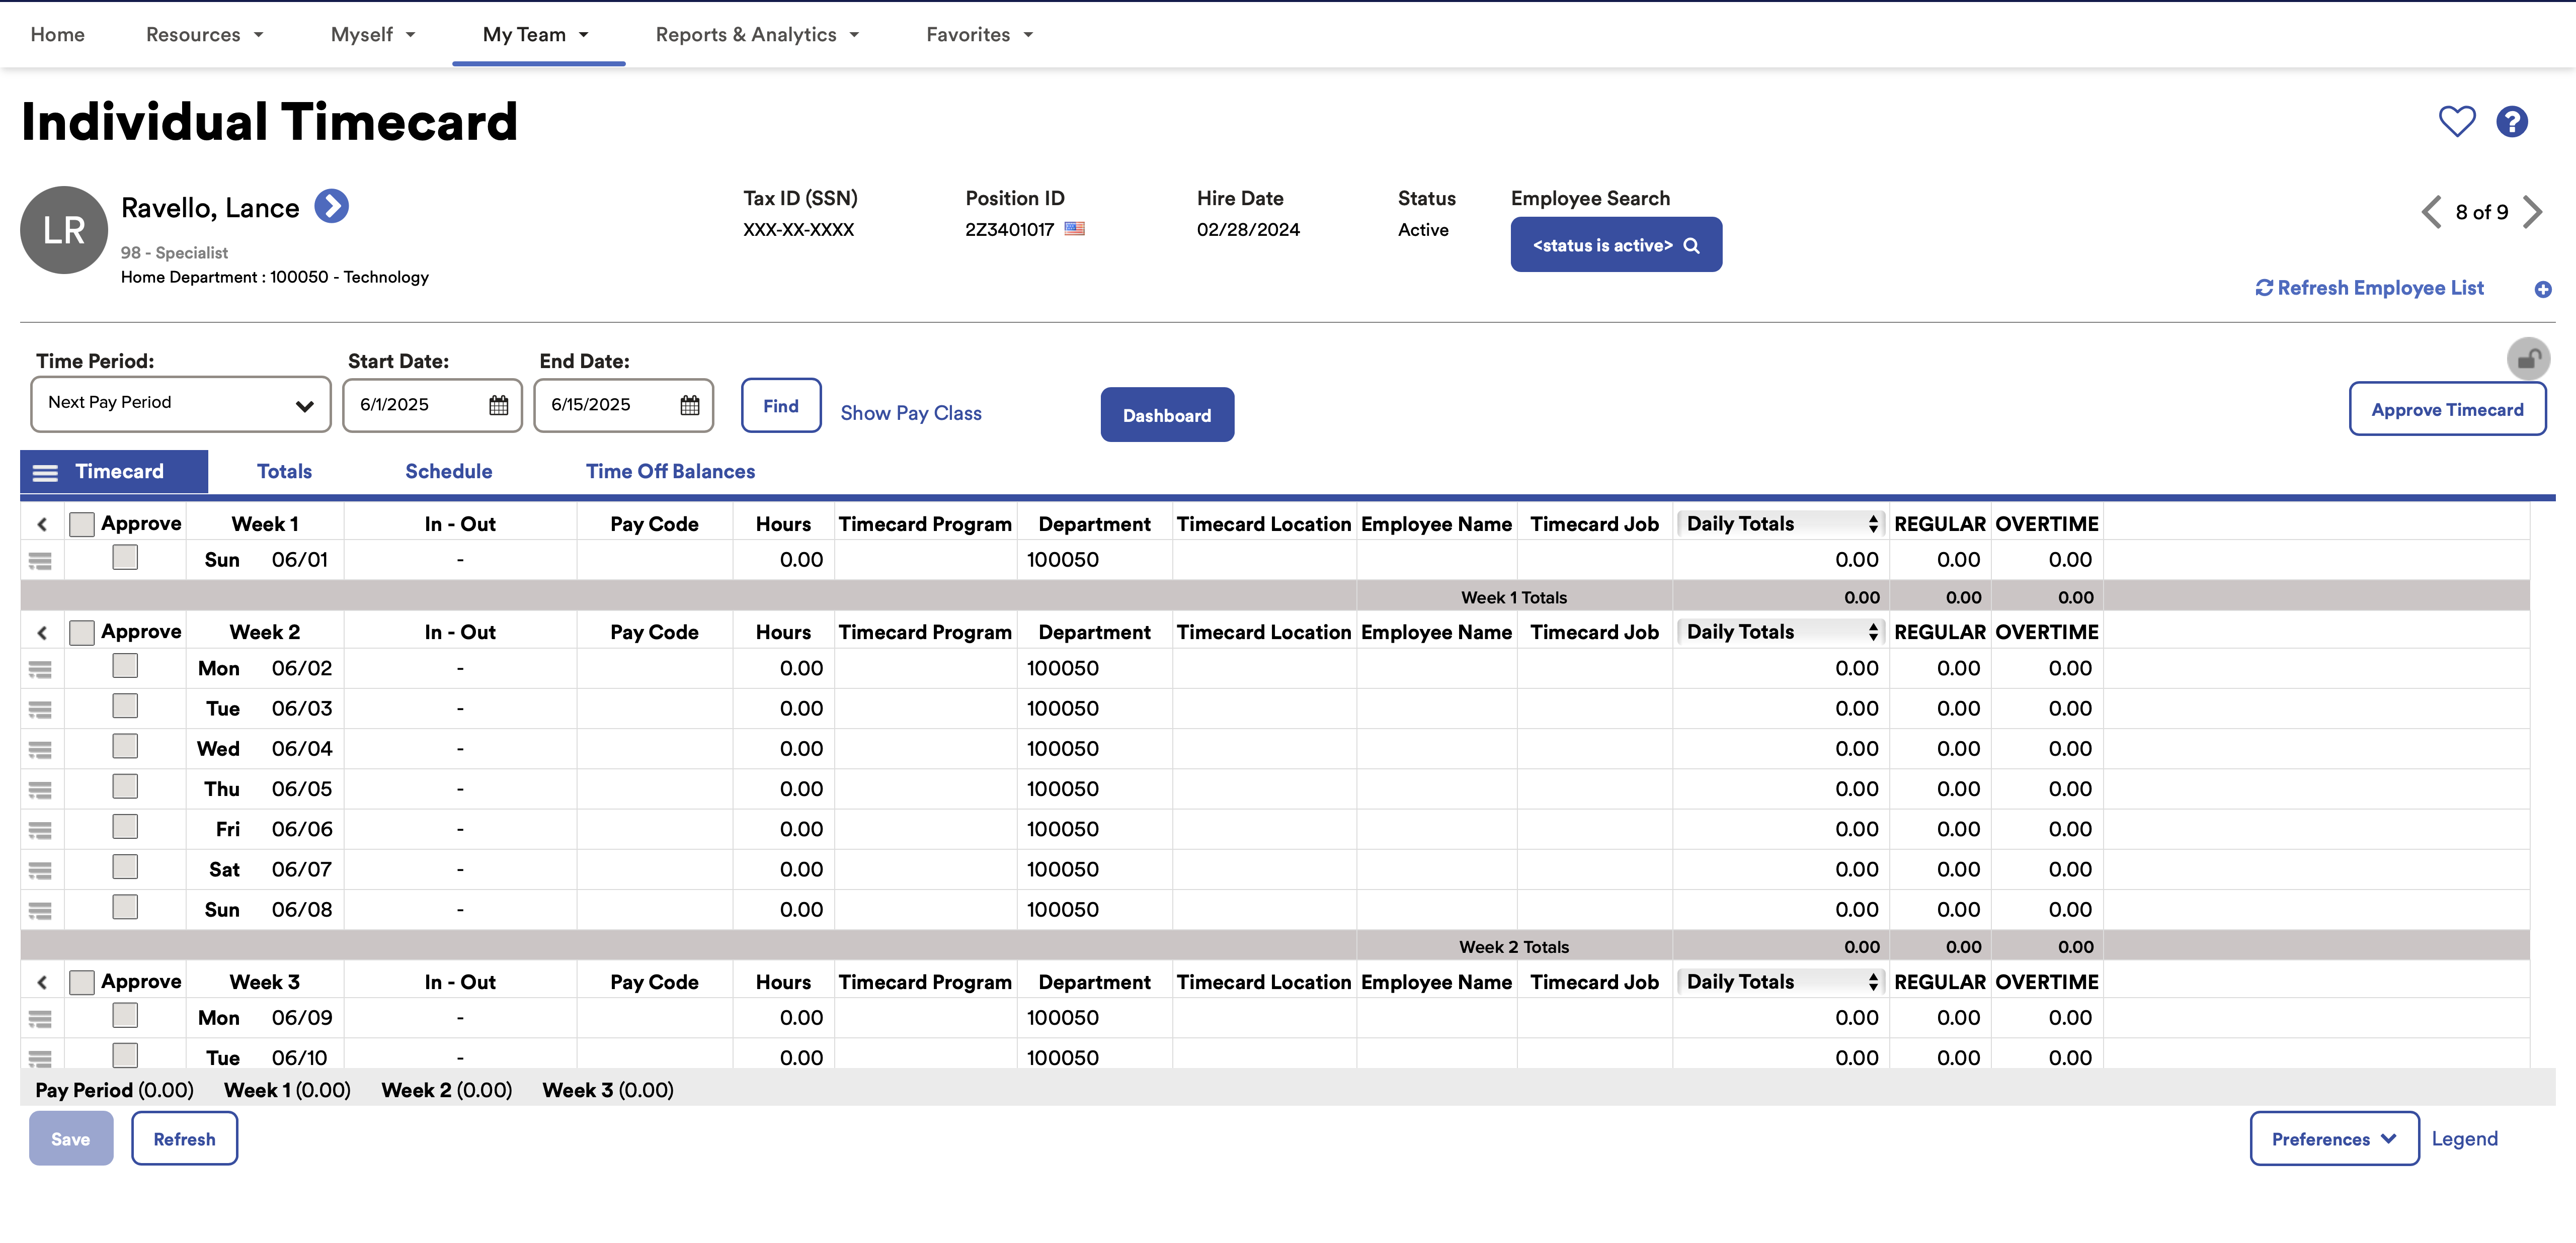The height and width of the screenshot is (1243, 2576).
Task: Click the Start Date input field
Action: 432,405
